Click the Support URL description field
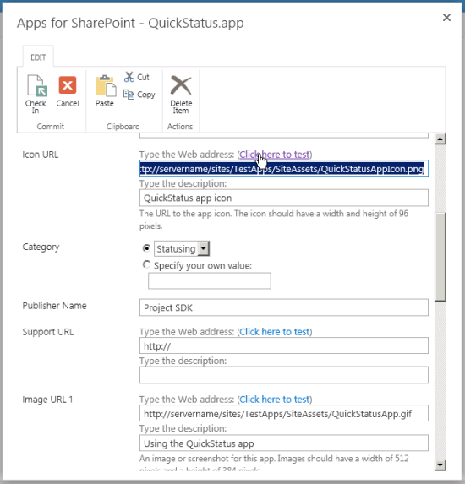Image resolution: width=465 pixels, height=484 pixels. click(x=283, y=375)
